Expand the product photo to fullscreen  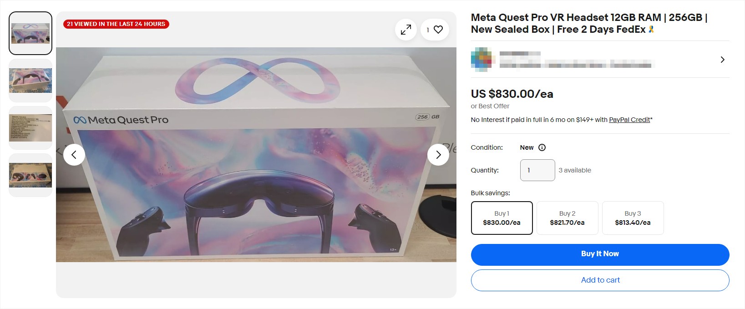pyautogui.click(x=405, y=29)
